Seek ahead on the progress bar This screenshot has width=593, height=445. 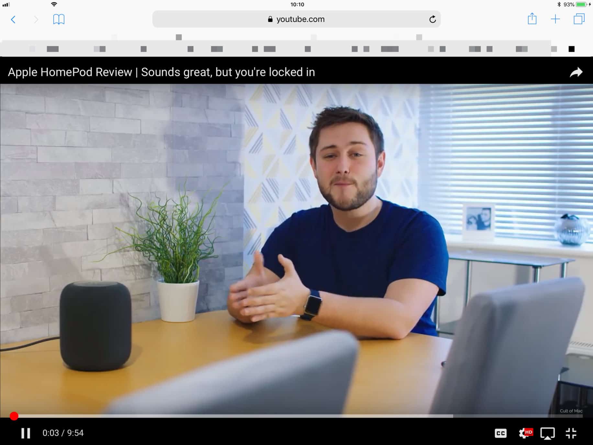point(291,416)
